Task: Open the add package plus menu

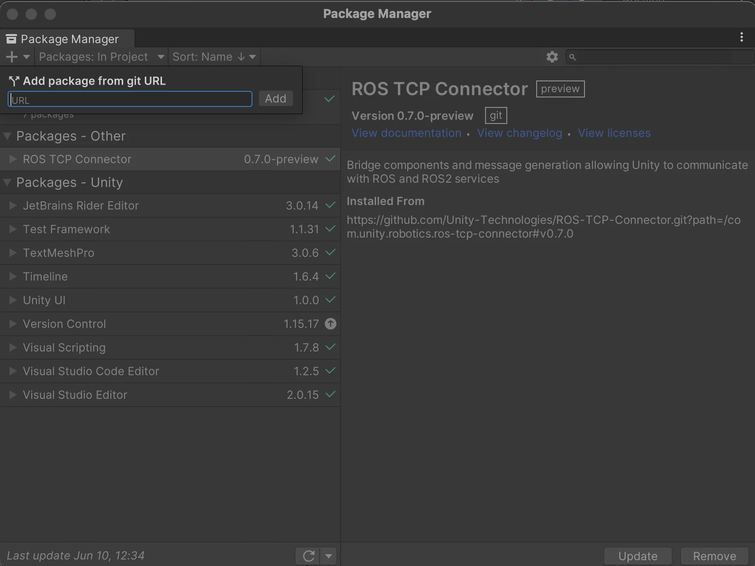Action: tap(18, 57)
